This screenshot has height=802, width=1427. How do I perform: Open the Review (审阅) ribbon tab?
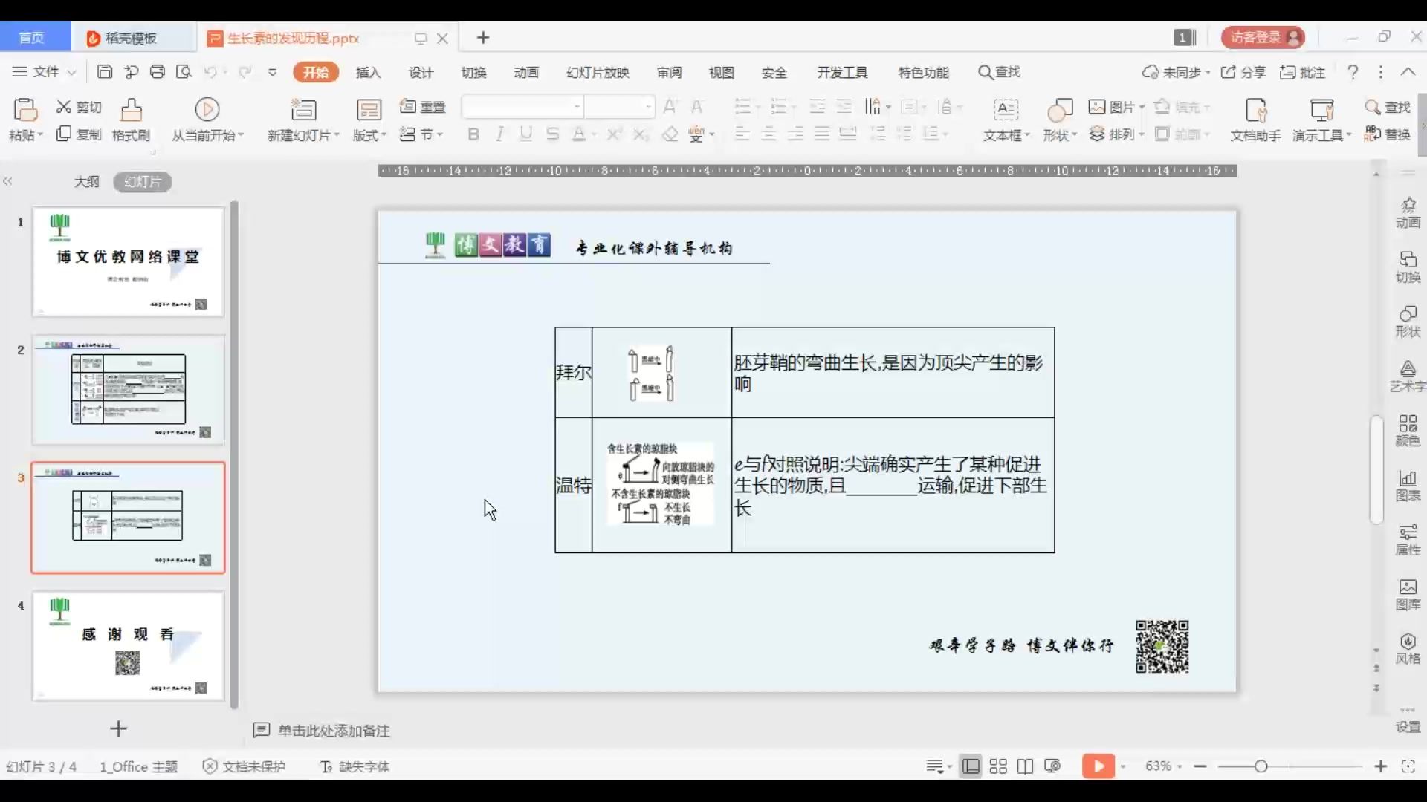pos(669,72)
